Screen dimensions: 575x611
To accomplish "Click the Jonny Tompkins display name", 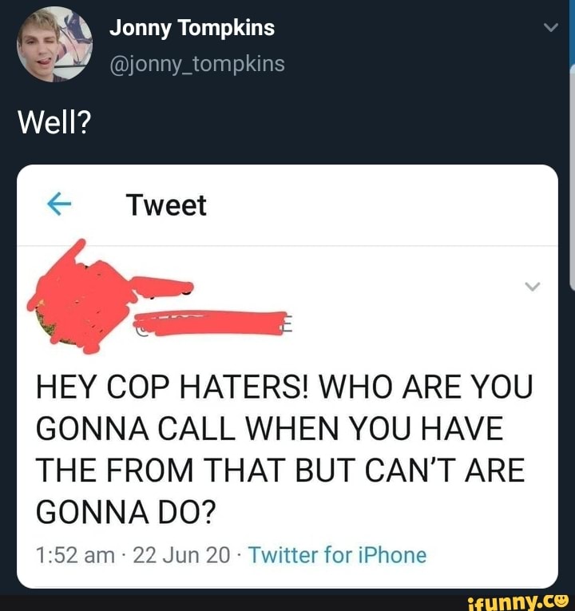I will 192,28.
